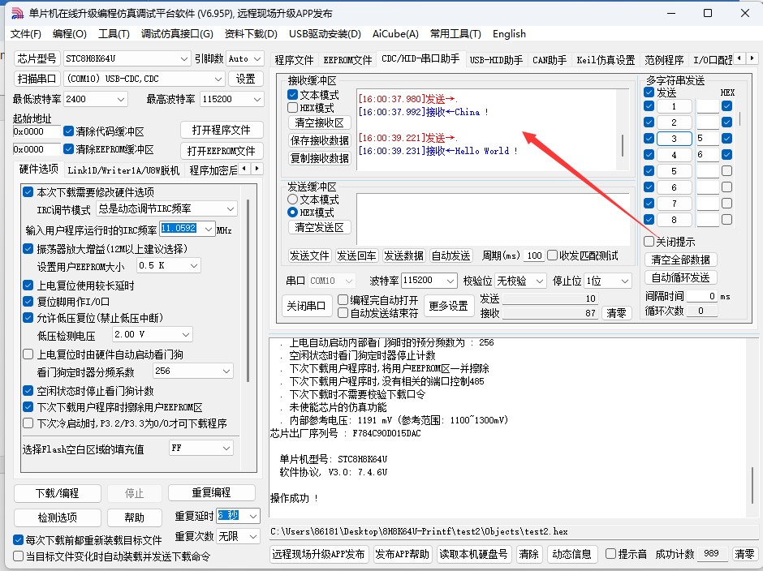Click the STC application logo icon in title bar
This screenshot has width=763, height=571.
[17, 14]
